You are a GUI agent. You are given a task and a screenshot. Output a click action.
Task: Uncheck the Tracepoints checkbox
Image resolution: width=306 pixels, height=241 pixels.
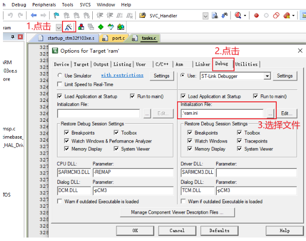pos(240,141)
